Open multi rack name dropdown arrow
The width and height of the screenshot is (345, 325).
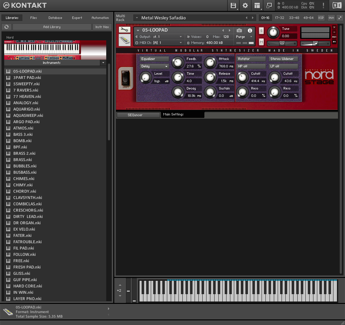137,18
